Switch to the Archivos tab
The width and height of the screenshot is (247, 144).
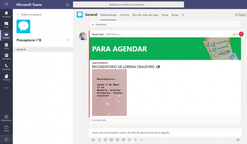[125, 15]
